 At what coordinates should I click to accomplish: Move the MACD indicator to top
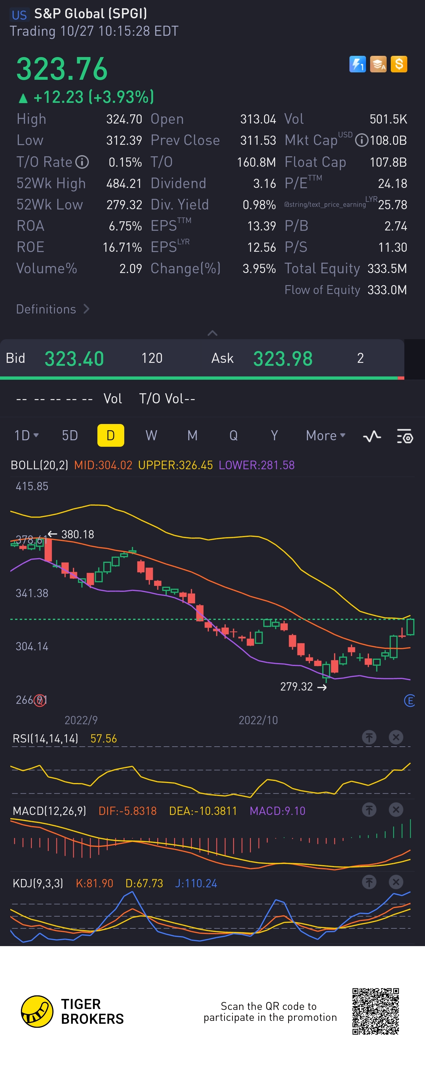[369, 810]
